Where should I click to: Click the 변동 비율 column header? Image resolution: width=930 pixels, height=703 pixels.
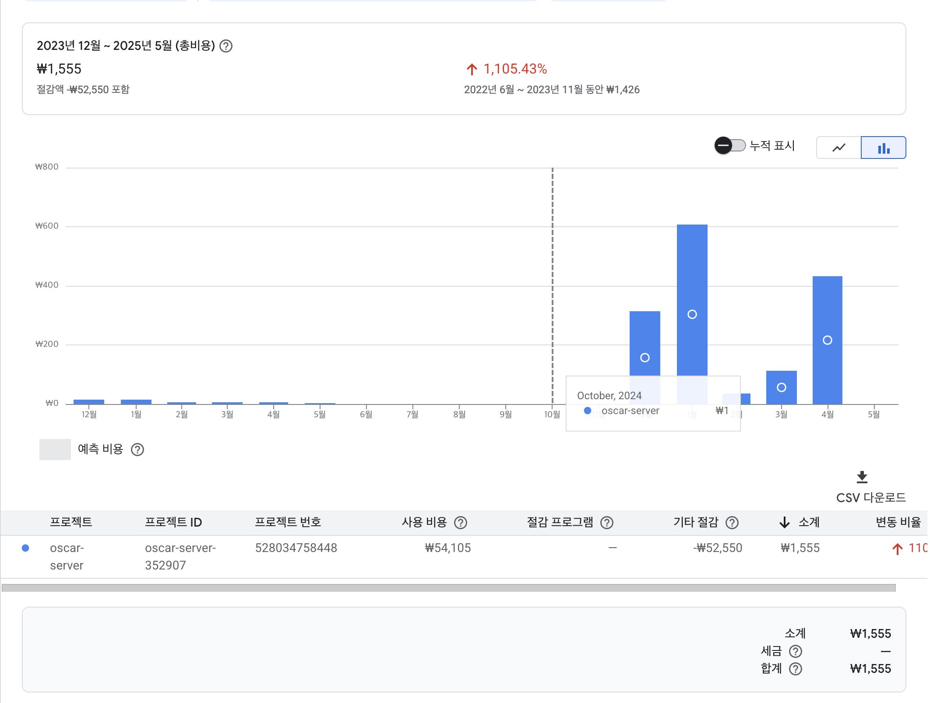click(898, 522)
